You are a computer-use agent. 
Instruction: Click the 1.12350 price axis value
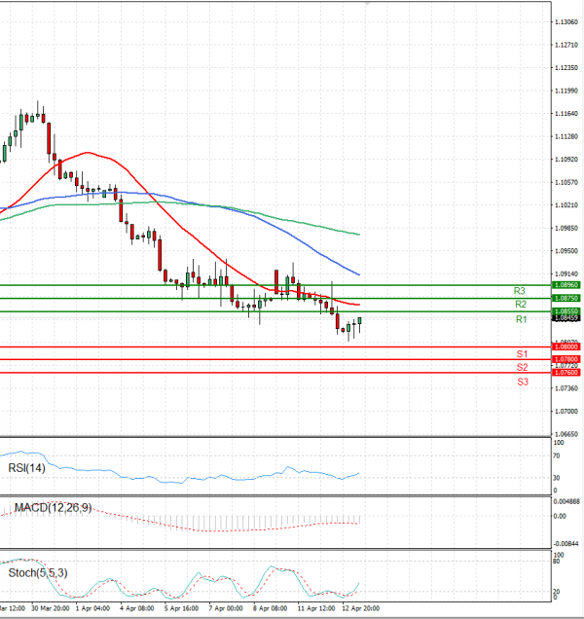coord(566,68)
